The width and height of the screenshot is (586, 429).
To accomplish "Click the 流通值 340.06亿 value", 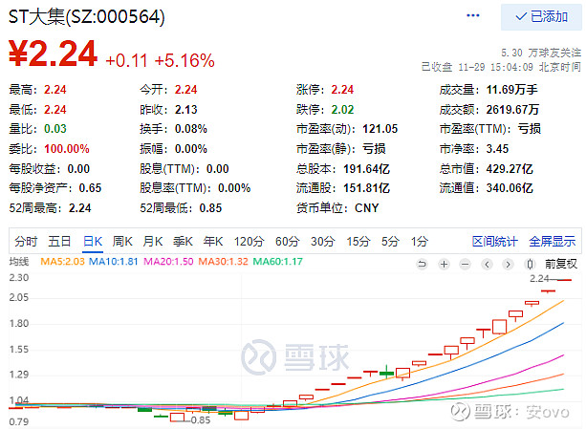I will point(510,188).
